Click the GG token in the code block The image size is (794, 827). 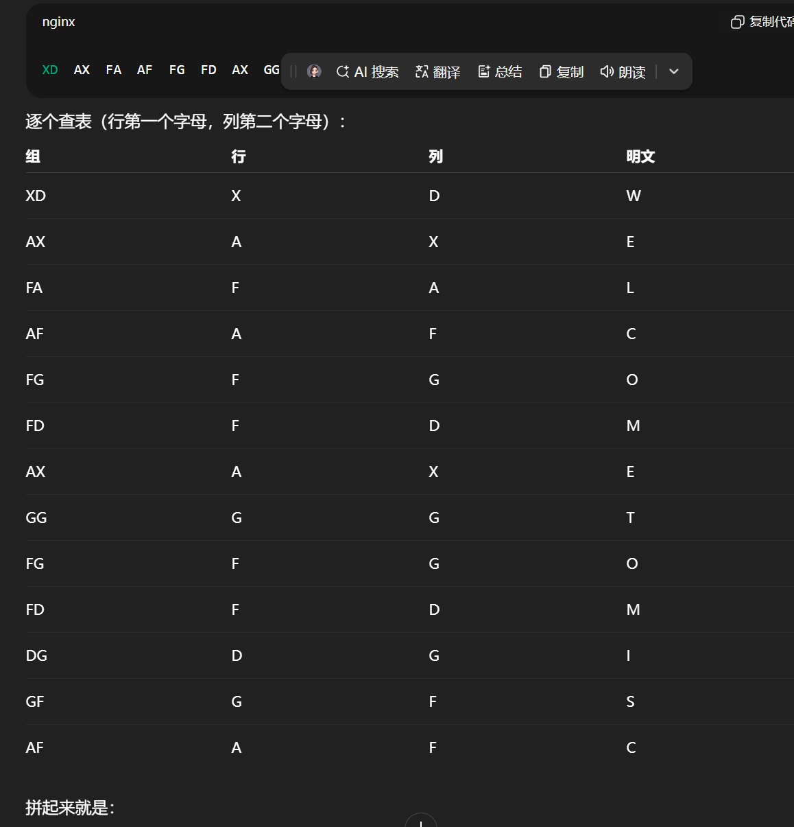coord(272,70)
